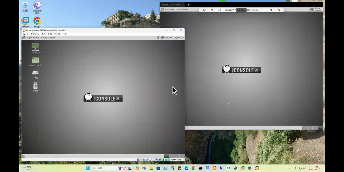The height and width of the screenshot is (172, 344).
Task: Open 仮想マシン menu in VirtualBox window
Action: [35, 34]
